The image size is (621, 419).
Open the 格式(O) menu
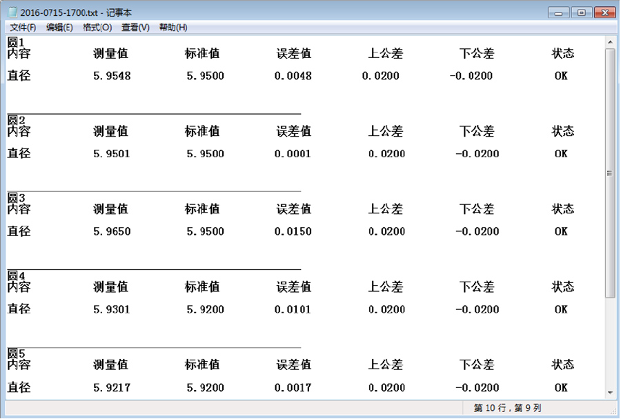click(x=97, y=28)
